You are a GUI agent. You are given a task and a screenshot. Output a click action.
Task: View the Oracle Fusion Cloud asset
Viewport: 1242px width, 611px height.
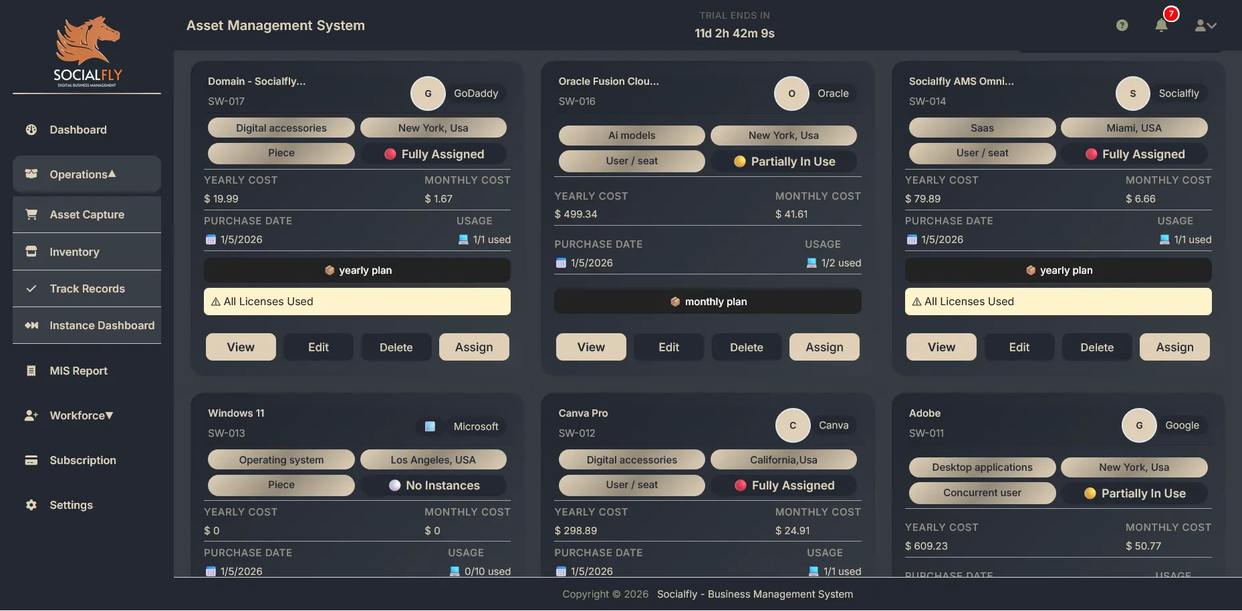[591, 347]
